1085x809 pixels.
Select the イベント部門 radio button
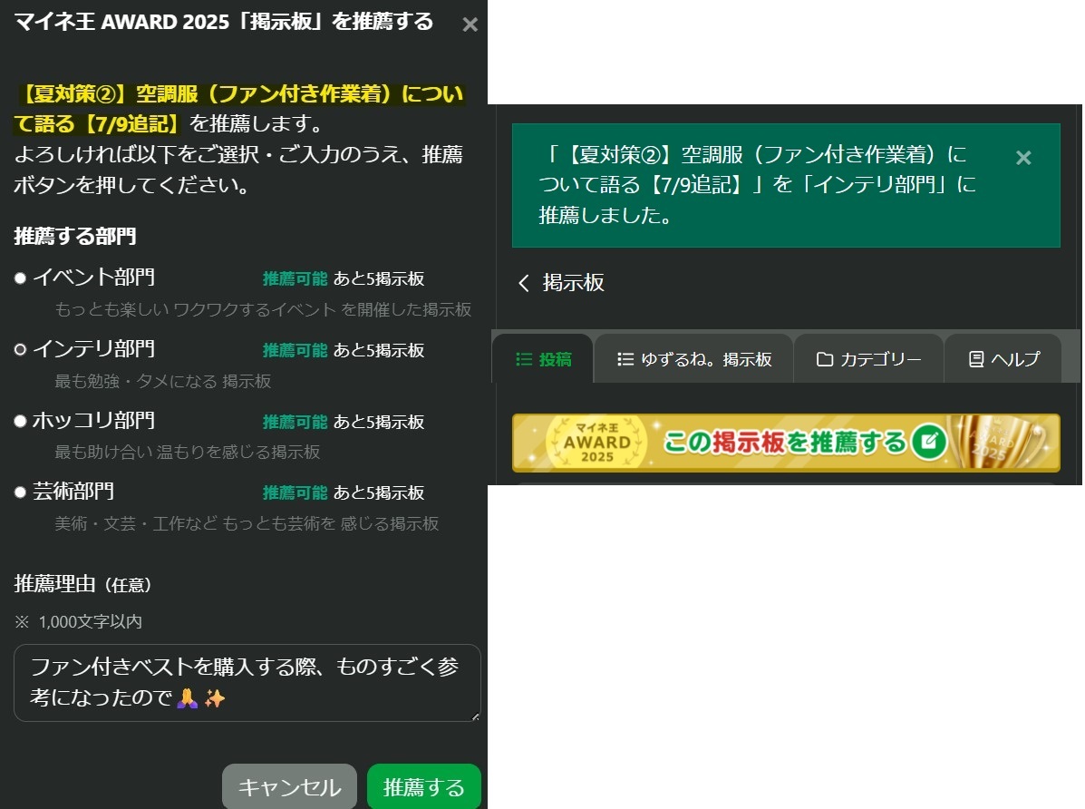(20, 278)
